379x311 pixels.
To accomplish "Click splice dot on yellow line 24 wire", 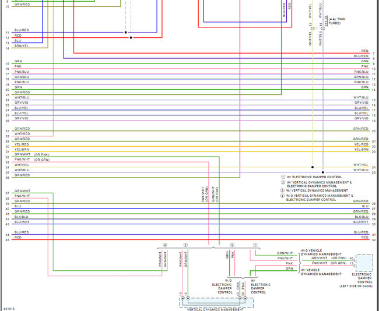I will (313, 167).
